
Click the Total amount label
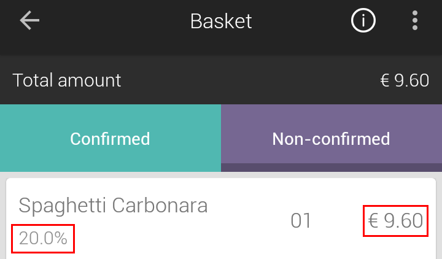click(x=67, y=80)
